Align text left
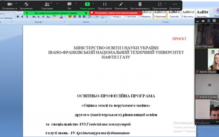This screenshot has height=137, width=219. 70,17
